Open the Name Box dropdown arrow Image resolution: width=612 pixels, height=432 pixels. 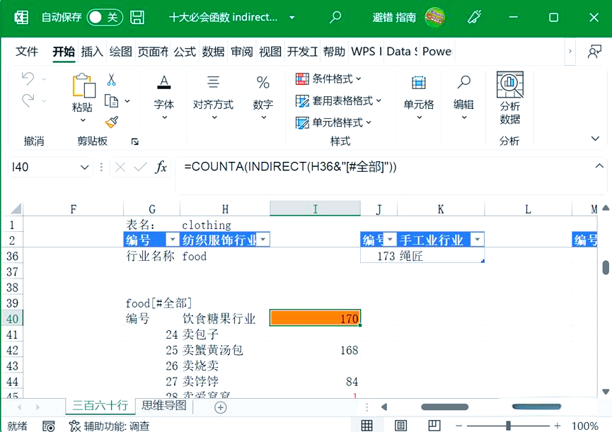coord(84,168)
